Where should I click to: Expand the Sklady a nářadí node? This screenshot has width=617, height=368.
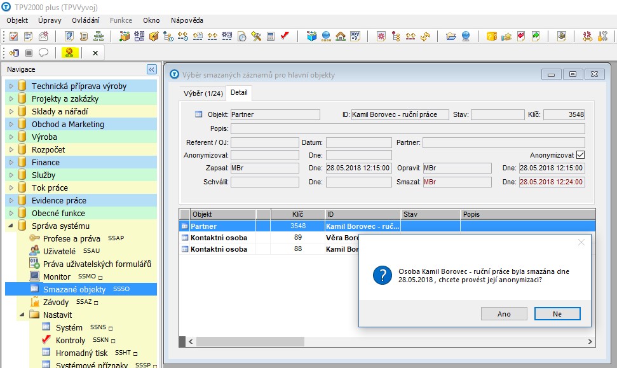(x=11, y=111)
